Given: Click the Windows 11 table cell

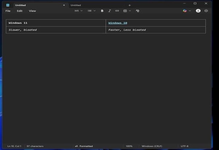Looking at the screenshot, I should click(x=56, y=23).
